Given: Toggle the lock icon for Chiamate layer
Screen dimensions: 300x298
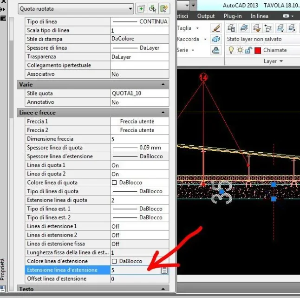Looking at the screenshot, I should (248, 50).
